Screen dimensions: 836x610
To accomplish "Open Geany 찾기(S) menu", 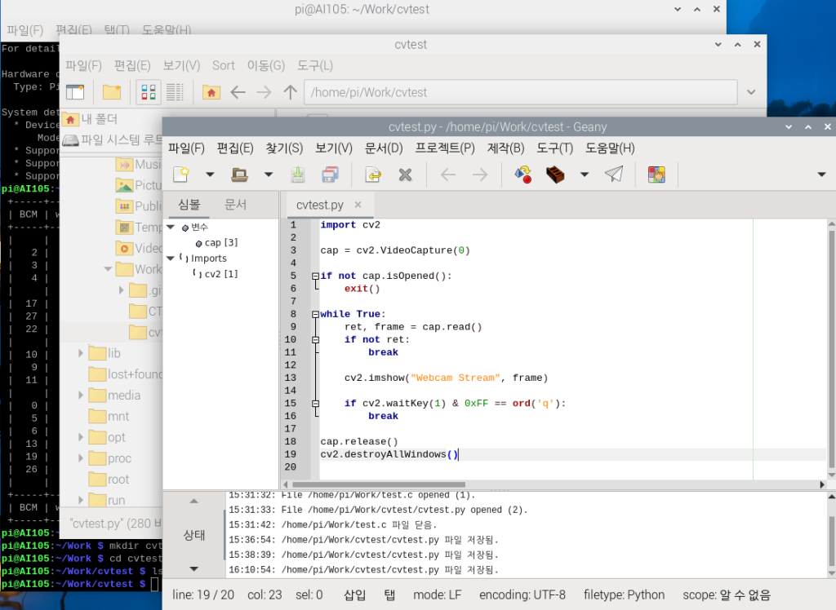I will (x=284, y=148).
